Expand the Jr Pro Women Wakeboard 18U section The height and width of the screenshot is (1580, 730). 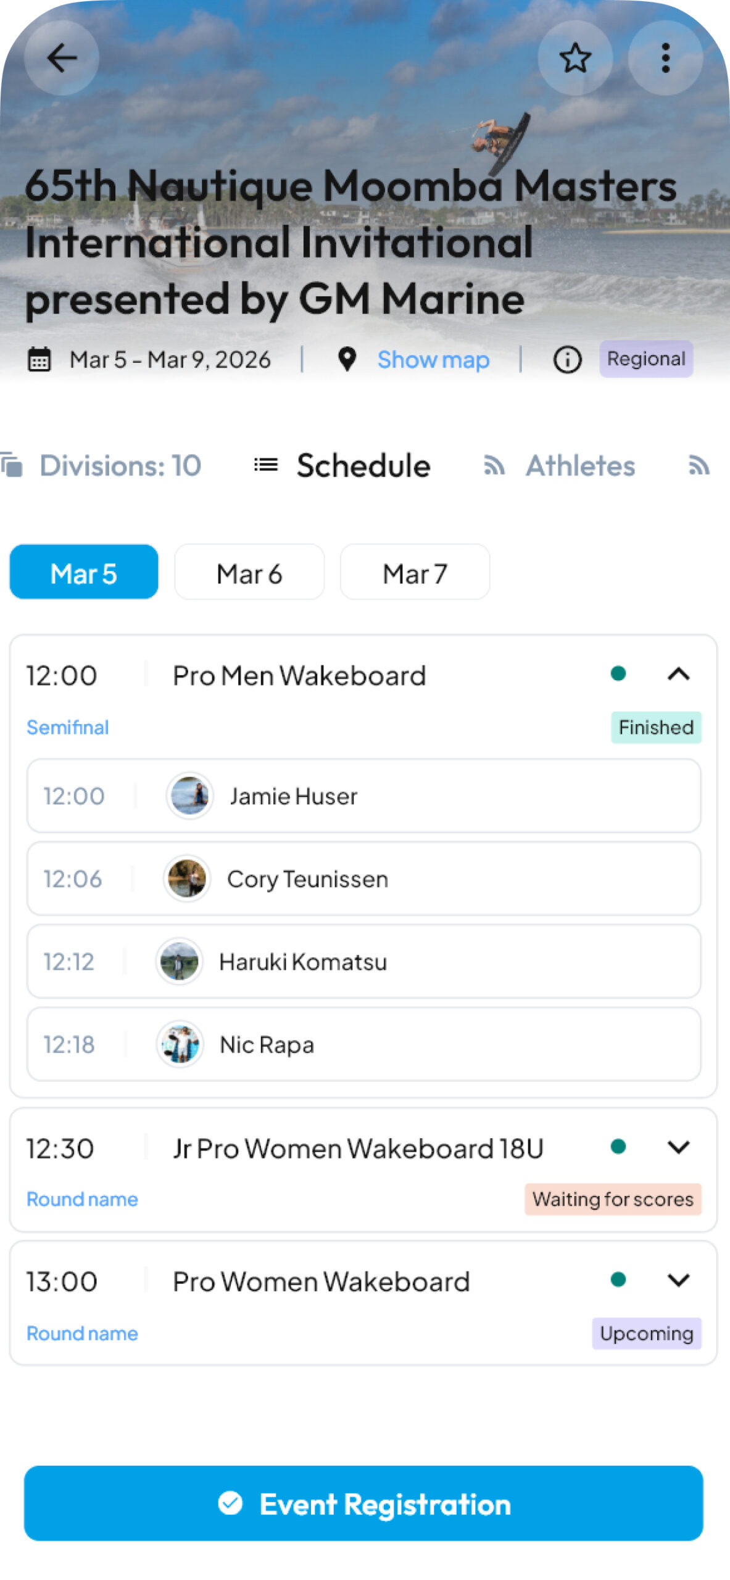coord(678,1147)
